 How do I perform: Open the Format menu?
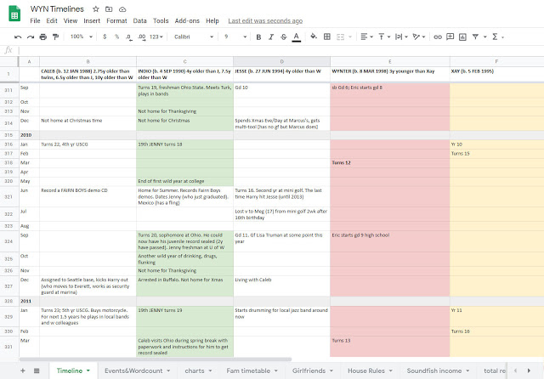pyautogui.click(x=116, y=20)
